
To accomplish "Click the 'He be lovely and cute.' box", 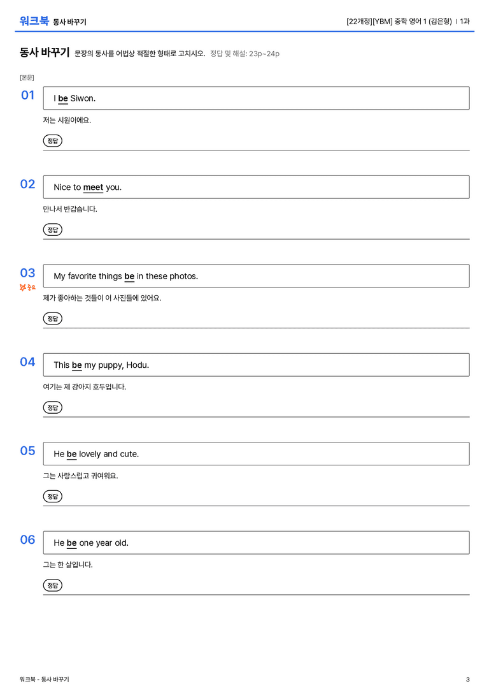I will (256, 453).
